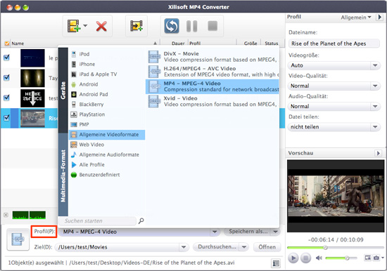The width and height of the screenshot is (387, 271).
Task: Select Alle Profile category
Action: (107, 165)
